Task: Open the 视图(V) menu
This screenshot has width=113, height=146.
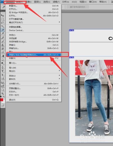Action: click(83, 2)
